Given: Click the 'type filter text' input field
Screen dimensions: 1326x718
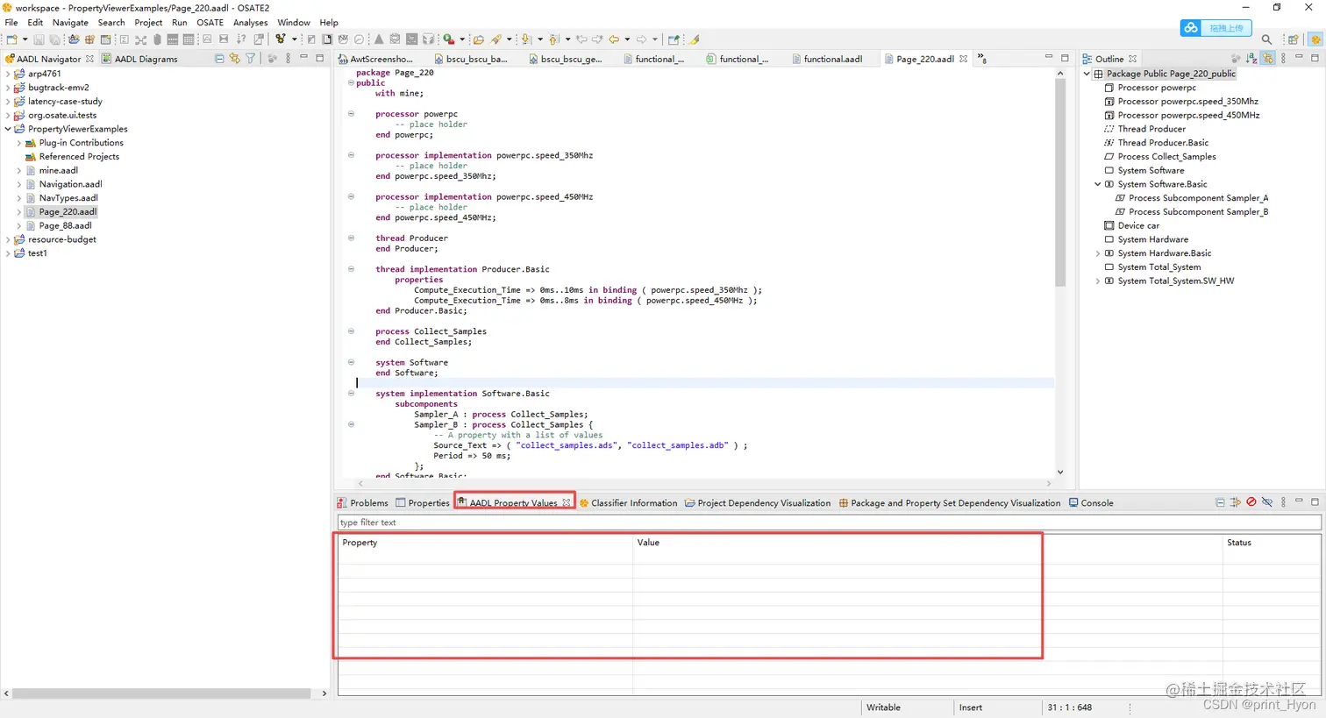Looking at the screenshot, I should click(x=829, y=523).
